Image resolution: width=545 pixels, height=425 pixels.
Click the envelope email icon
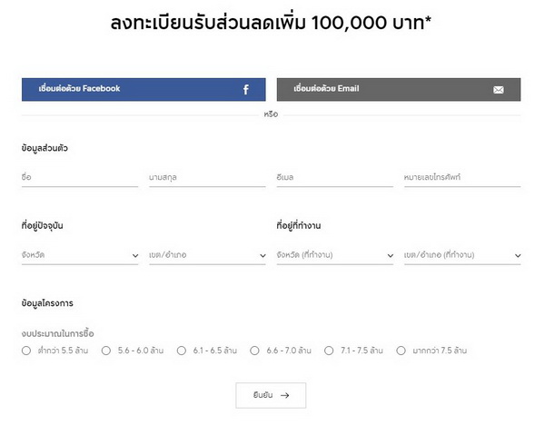coord(499,90)
